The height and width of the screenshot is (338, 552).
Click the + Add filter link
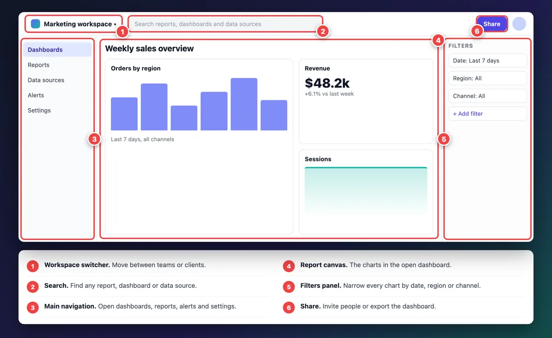coord(487,114)
